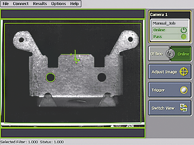Open the File menu
The image size is (194, 145).
click(6, 4)
